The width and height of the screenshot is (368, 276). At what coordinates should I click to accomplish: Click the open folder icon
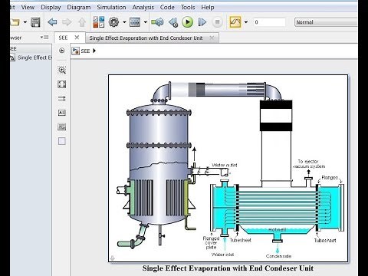coord(15,22)
